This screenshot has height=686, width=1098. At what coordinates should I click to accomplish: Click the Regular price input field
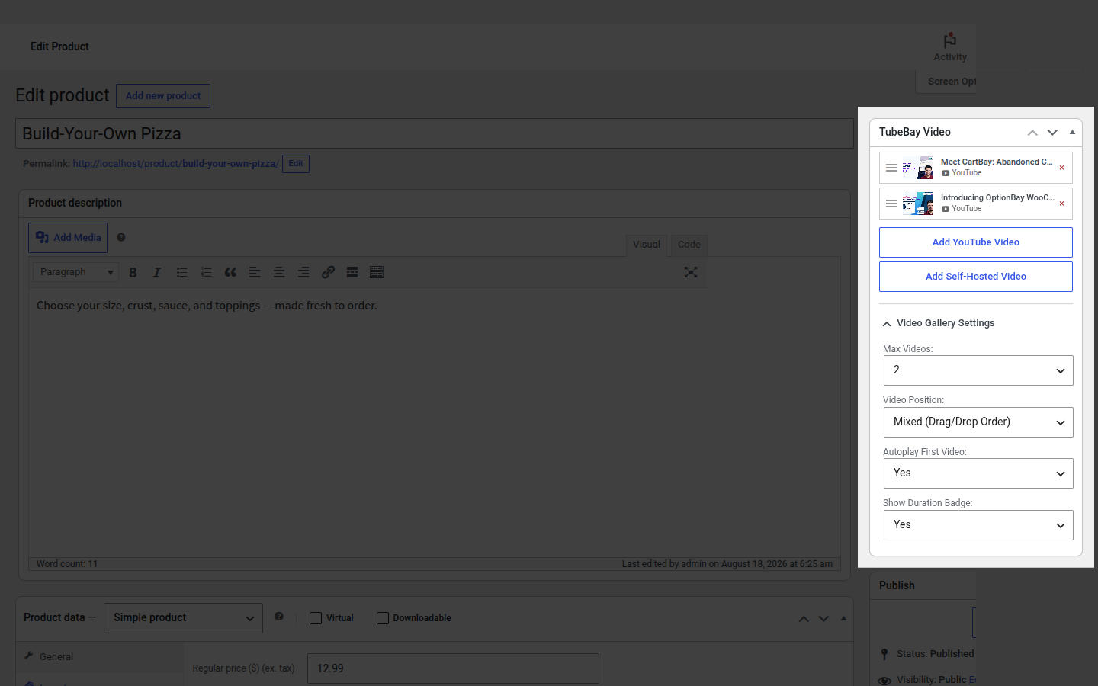coord(453,668)
